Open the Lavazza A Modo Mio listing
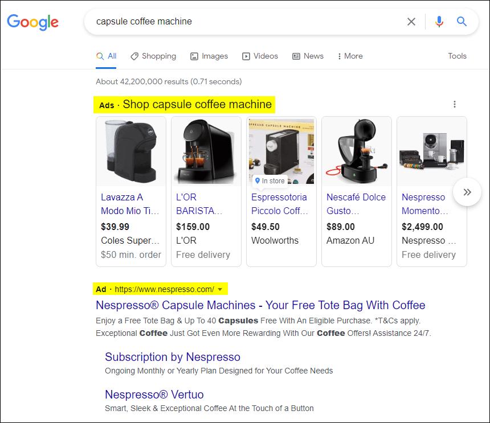 click(x=130, y=204)
